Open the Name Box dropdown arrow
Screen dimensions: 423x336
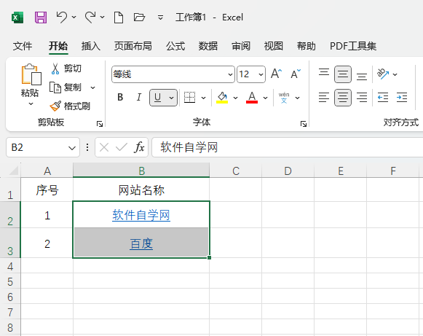[x=72, y=148]
